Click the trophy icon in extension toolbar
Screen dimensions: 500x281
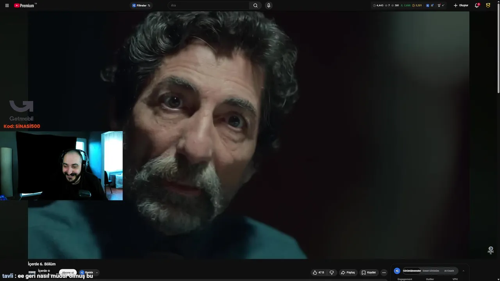(439, 5)
